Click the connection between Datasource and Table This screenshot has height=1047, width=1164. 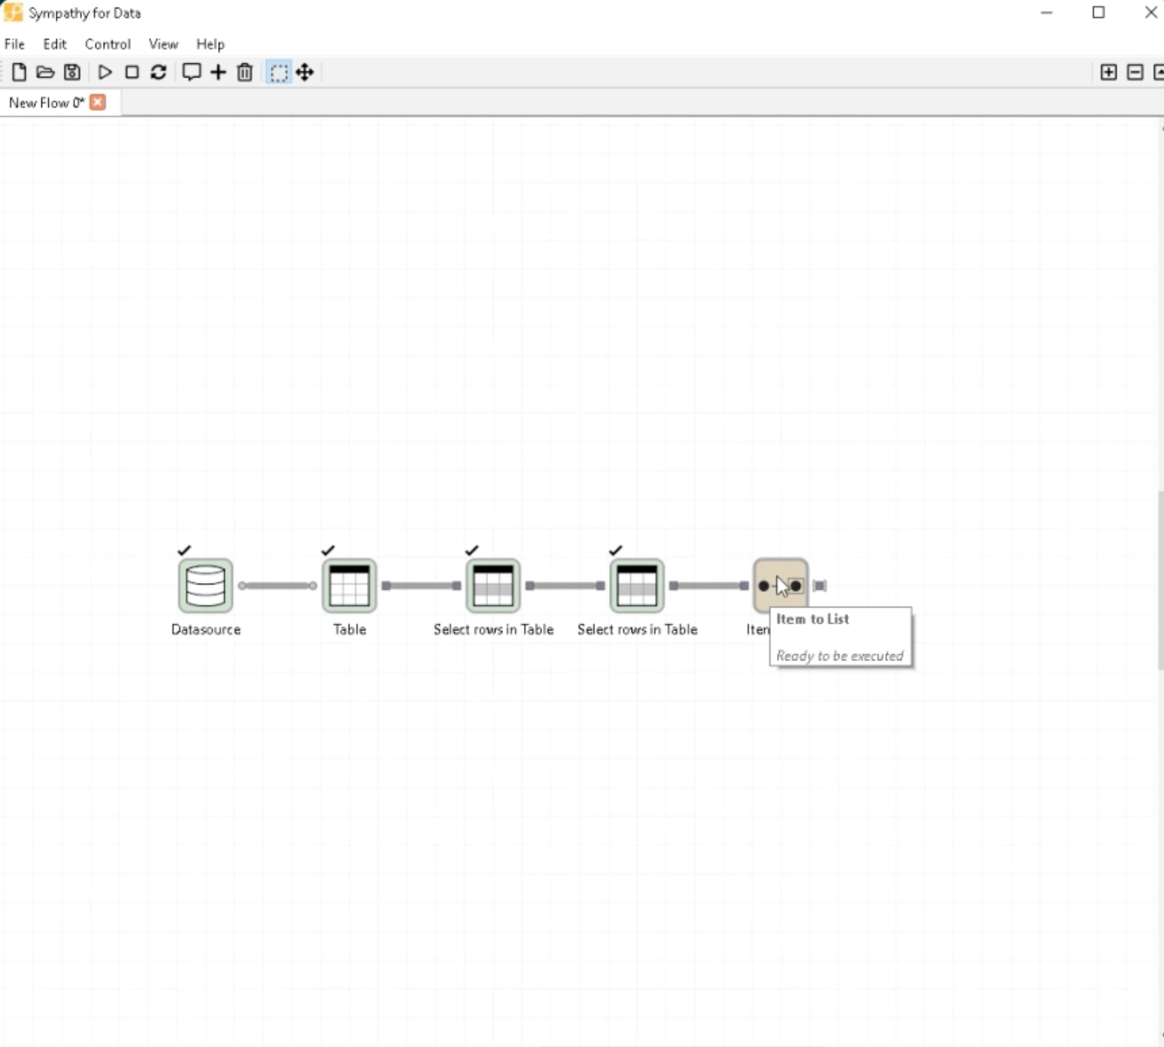pos(277,585)
